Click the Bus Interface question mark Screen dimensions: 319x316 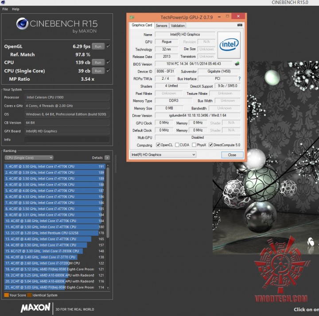tap(239, 78)
